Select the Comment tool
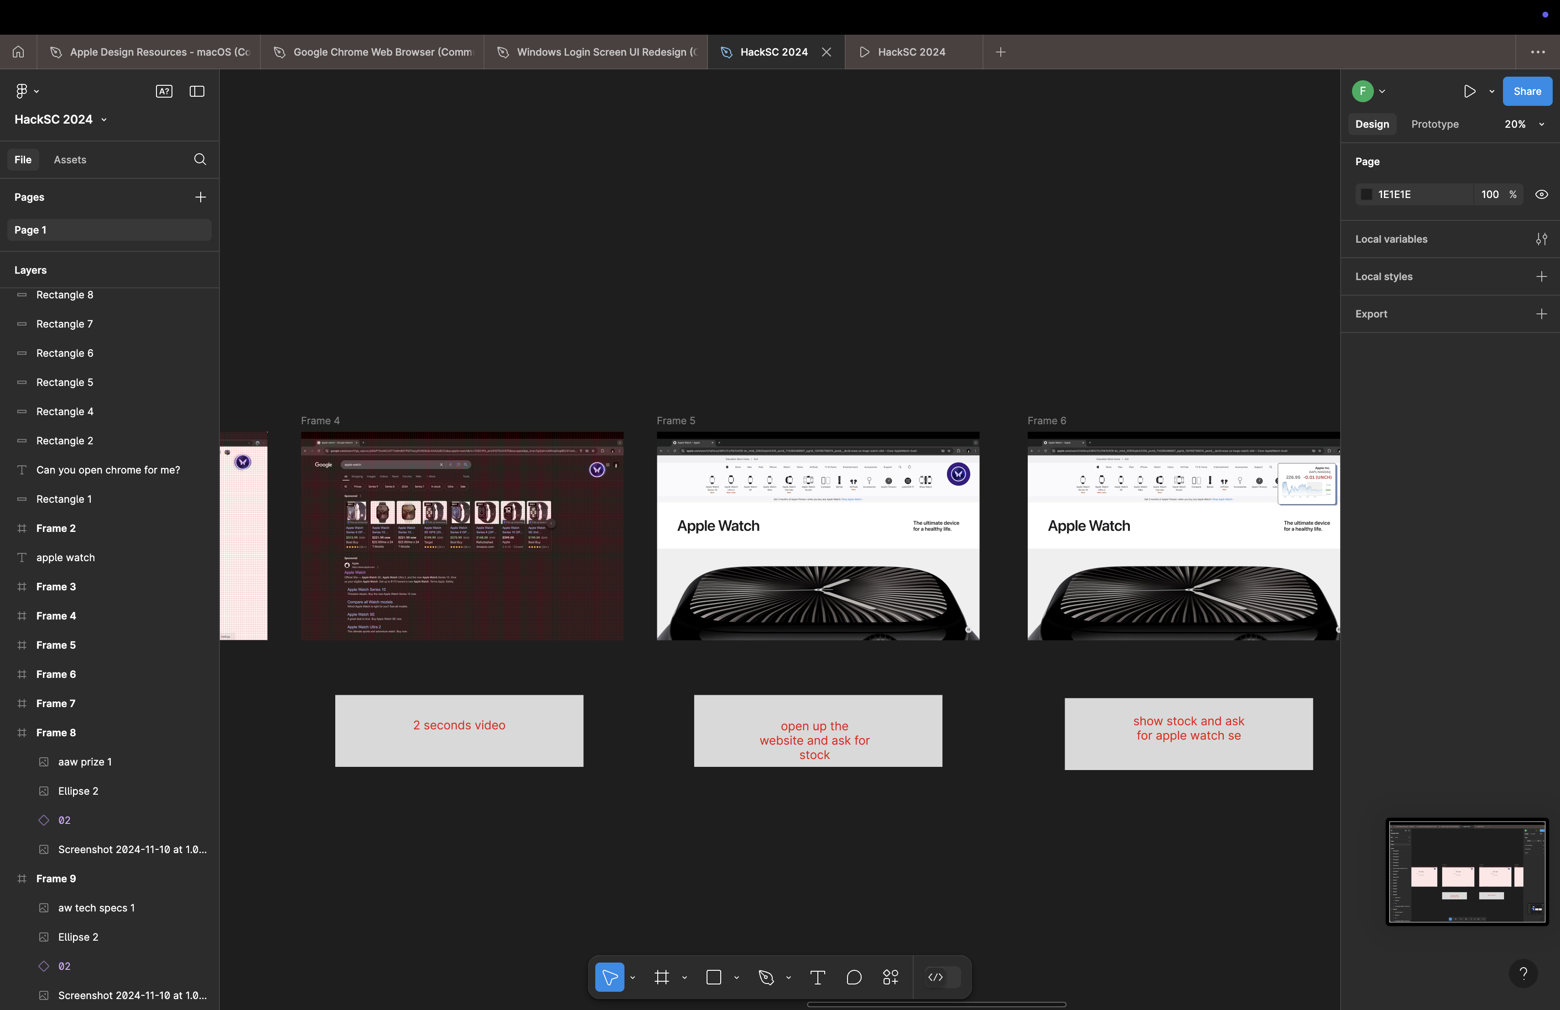1560x1010 pixels. [853, 977]
